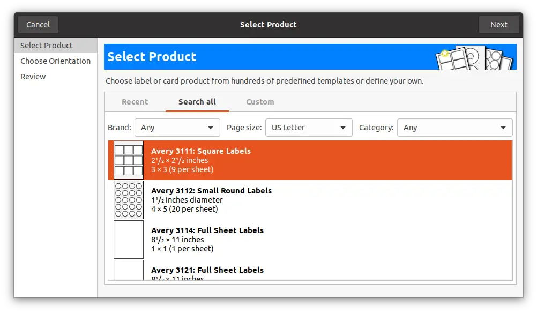
Task: Open the Category dropdown
Action: tap(455, 128)
